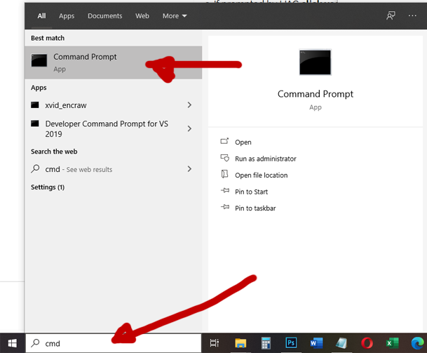
Task: Click Pin to taskbar
Action: [x=255, y=208]
